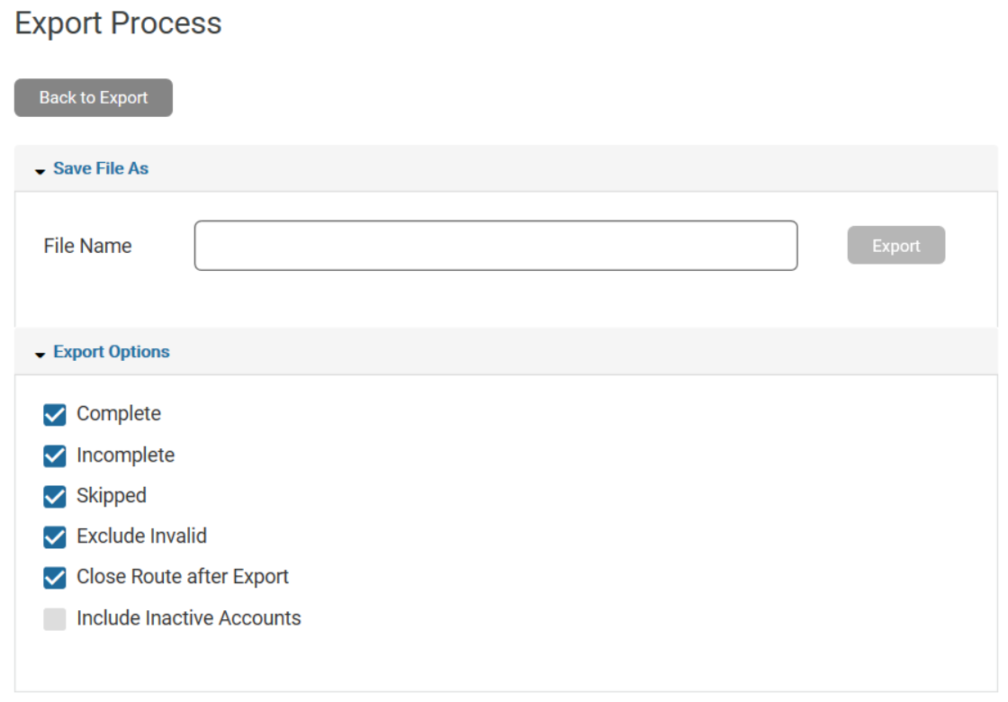The width and height of the screenshot is (1008, 702).
Task: Click the "Complete" option label text
Action: point(119,414)
